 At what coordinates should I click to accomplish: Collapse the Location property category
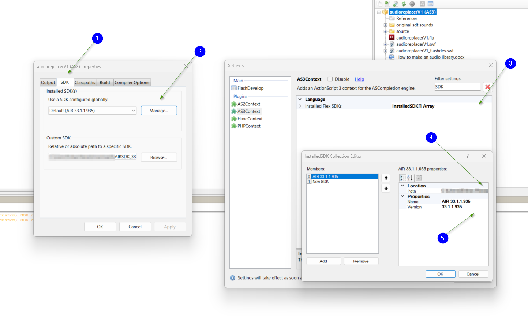click(x=402, y=186)
